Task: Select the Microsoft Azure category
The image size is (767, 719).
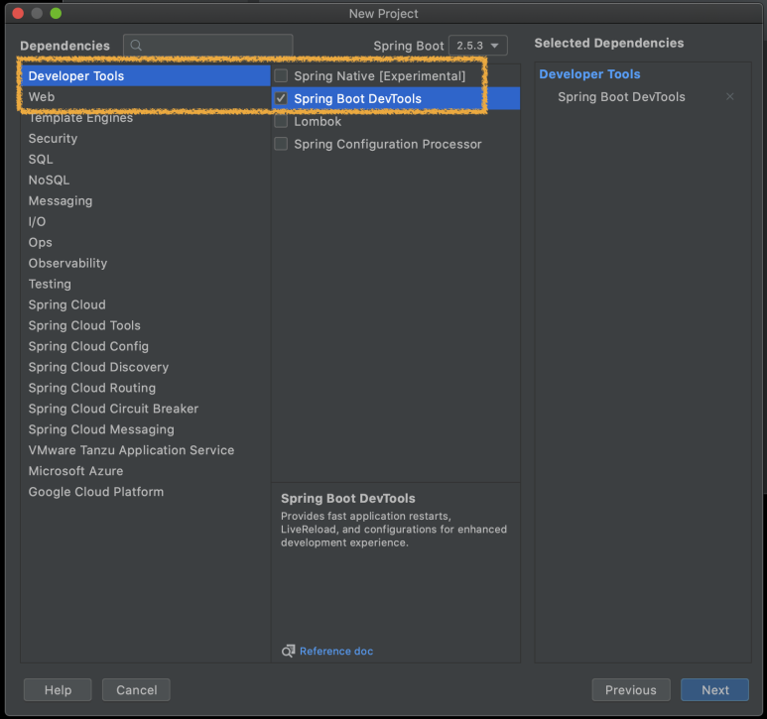Action: point(145,471)
